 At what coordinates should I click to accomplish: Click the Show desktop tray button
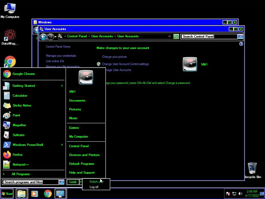click(262, 194)
